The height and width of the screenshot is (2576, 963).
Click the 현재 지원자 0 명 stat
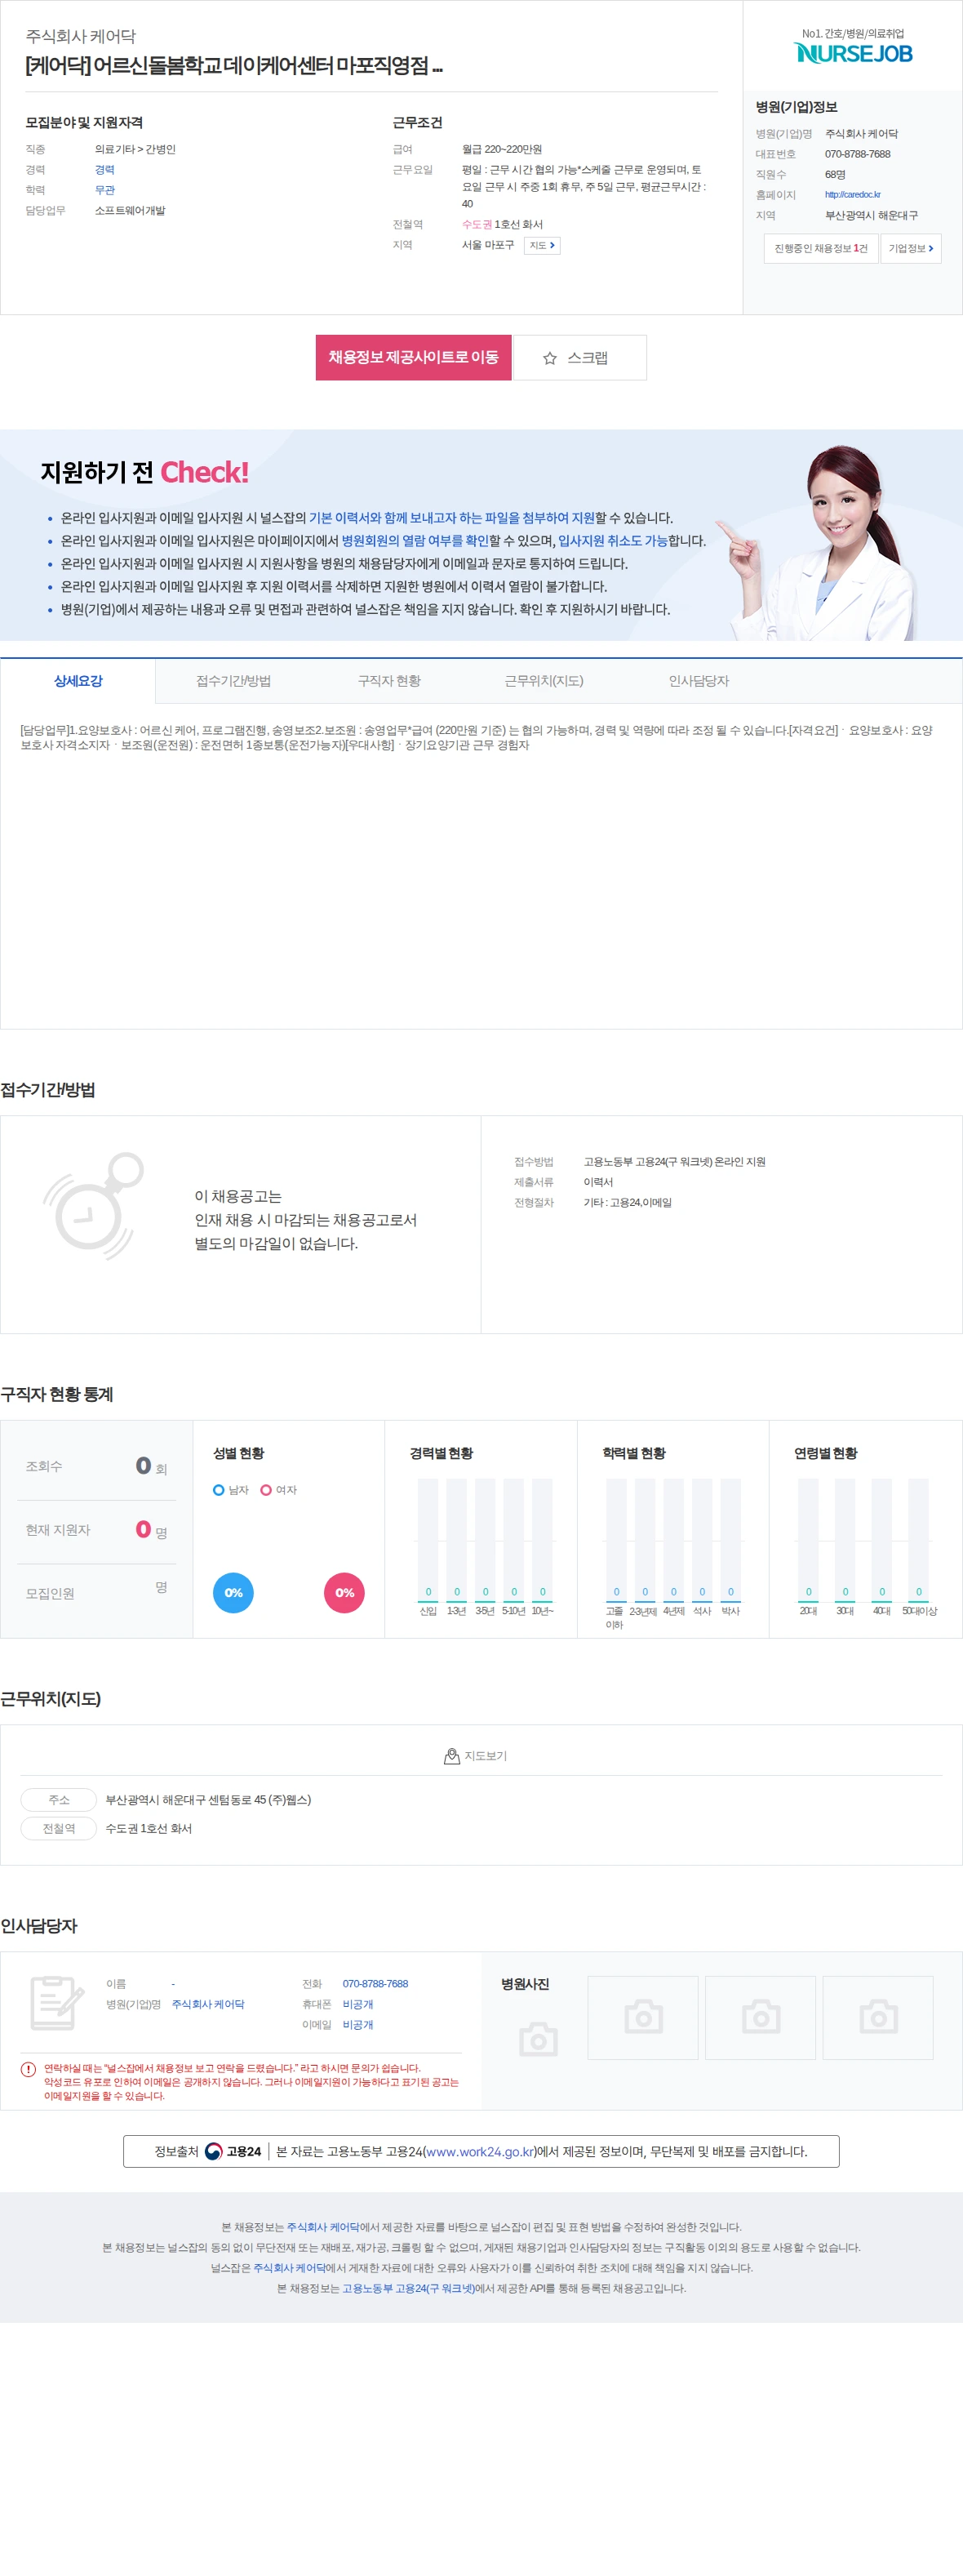96,1530
